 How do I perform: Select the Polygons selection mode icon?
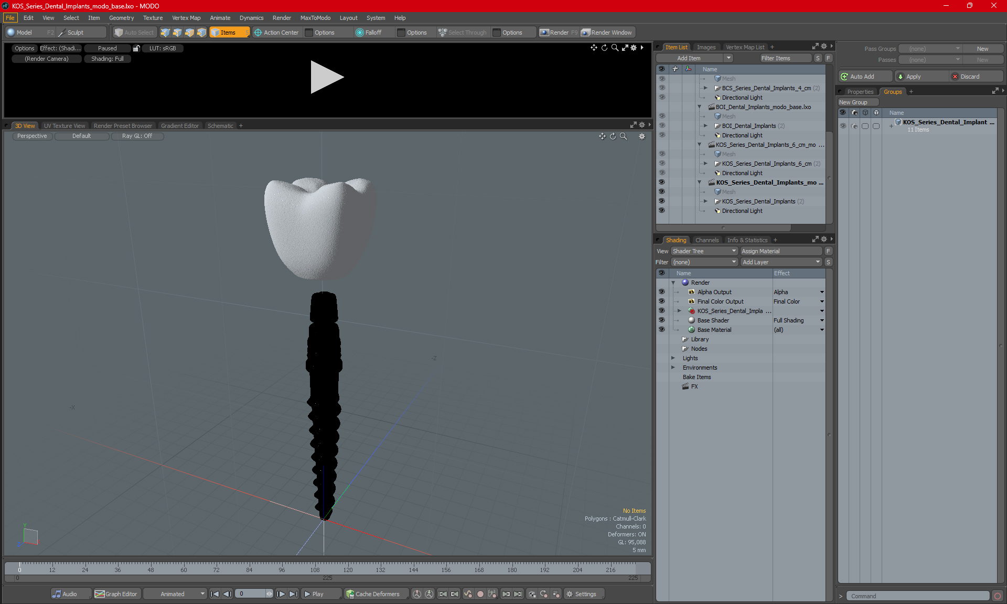[189, 33]
